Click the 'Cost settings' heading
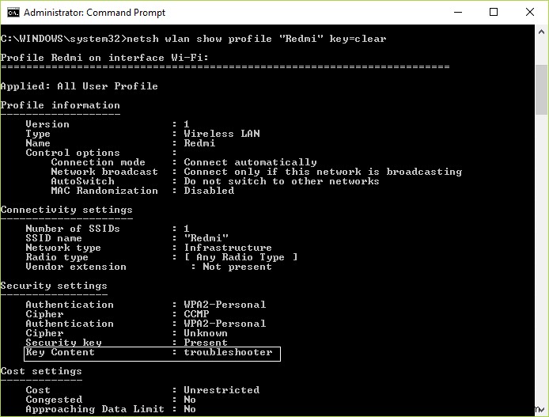549x417 pixels. (x=41, y=371)
